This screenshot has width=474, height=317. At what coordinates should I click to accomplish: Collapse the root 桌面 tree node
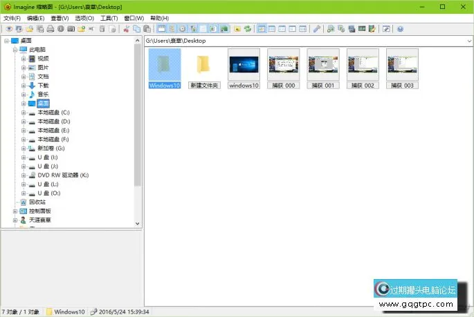click(x=6, y=41)
